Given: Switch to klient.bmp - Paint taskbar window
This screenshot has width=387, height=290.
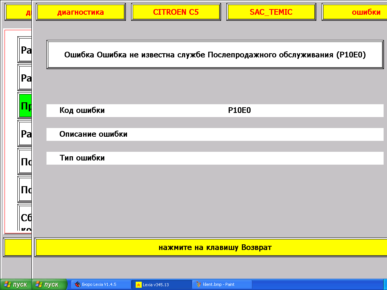Looking at the screenshot, I should pos(222,285).
